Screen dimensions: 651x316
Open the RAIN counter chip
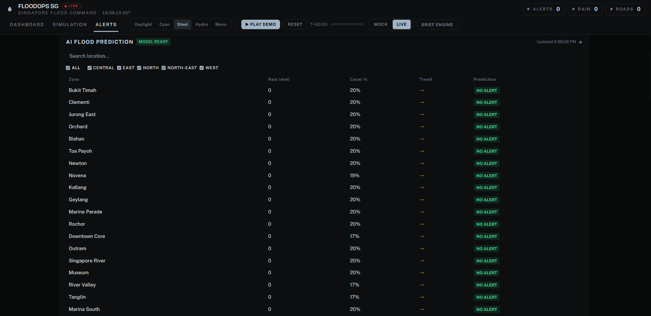point(585,9)
